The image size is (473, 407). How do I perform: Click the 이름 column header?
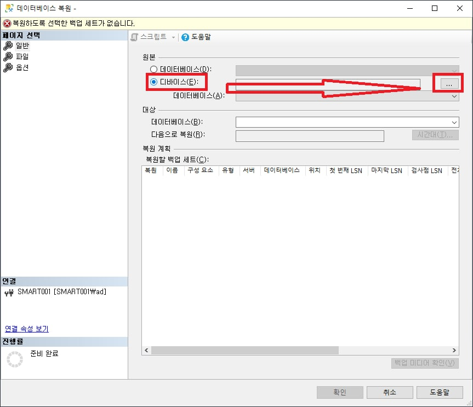click(173, 170)
